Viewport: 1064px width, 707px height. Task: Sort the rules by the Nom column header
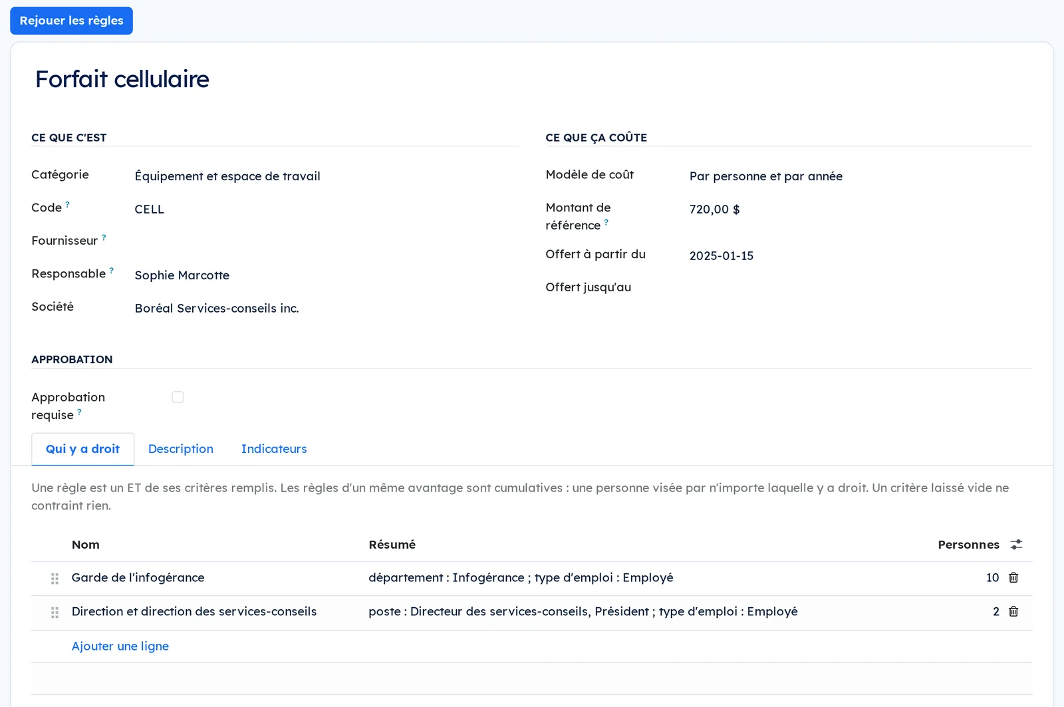[x=86, y=545]
